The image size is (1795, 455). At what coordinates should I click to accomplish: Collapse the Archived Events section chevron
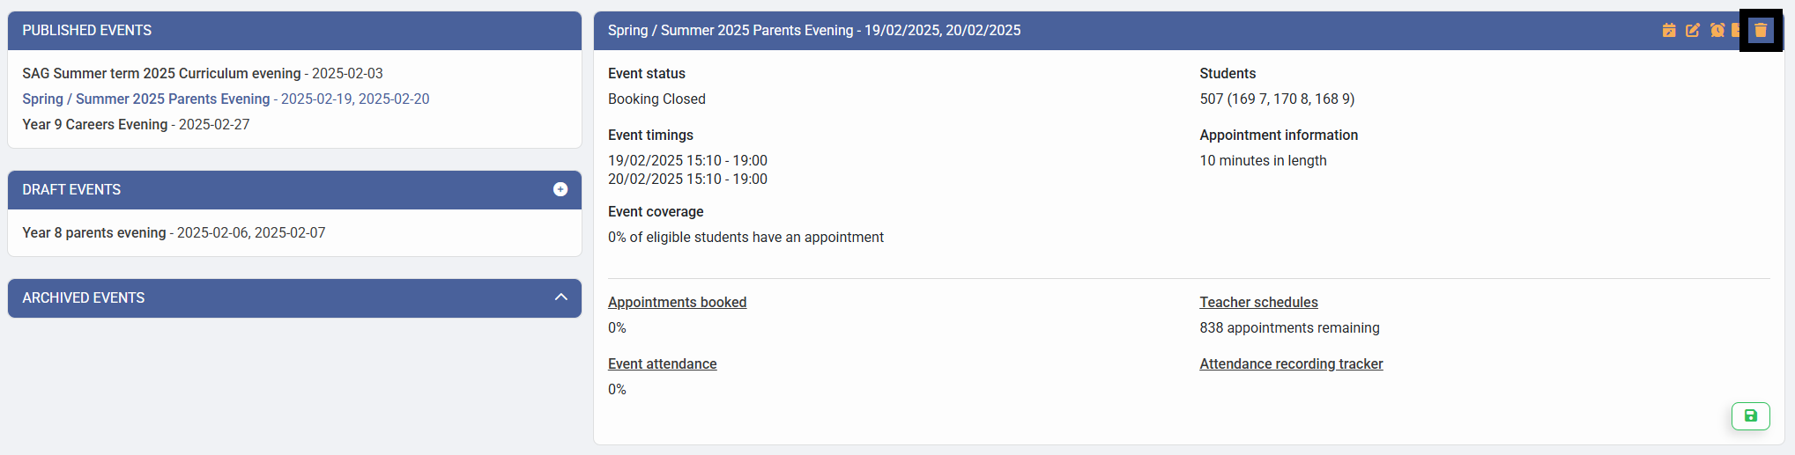tap(561, 297)
